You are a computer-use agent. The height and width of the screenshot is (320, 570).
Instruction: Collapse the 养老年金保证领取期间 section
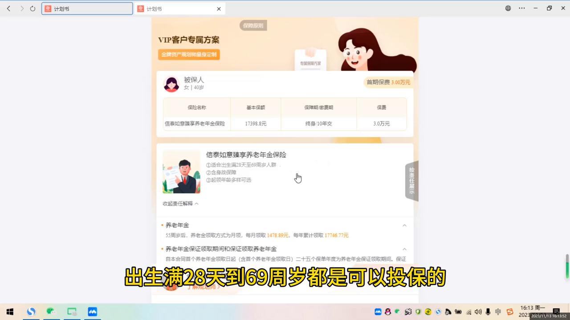pyautogui.click(x=404, y=249)
